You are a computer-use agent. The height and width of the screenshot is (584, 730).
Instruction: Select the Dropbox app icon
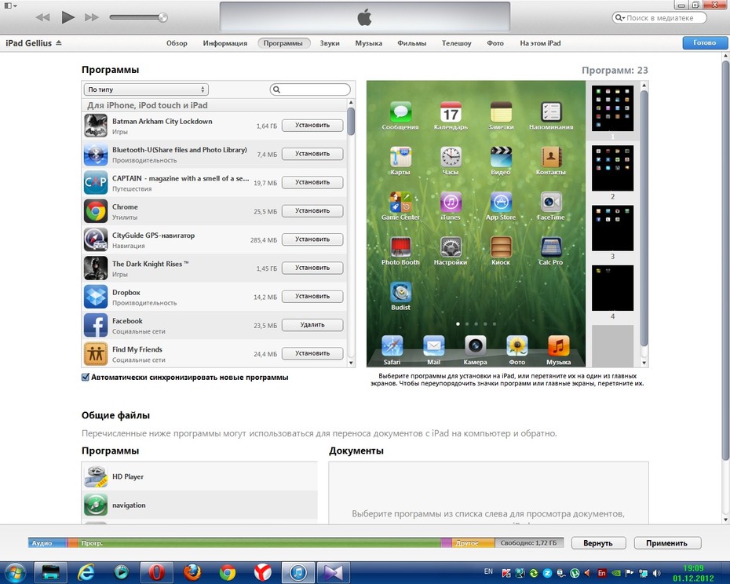tap(96, 297)
